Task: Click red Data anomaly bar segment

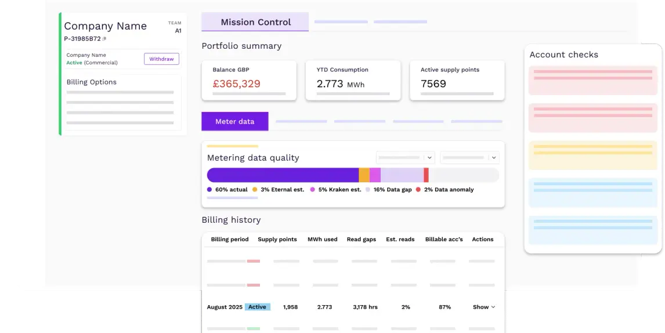Action: coord(427,175)
